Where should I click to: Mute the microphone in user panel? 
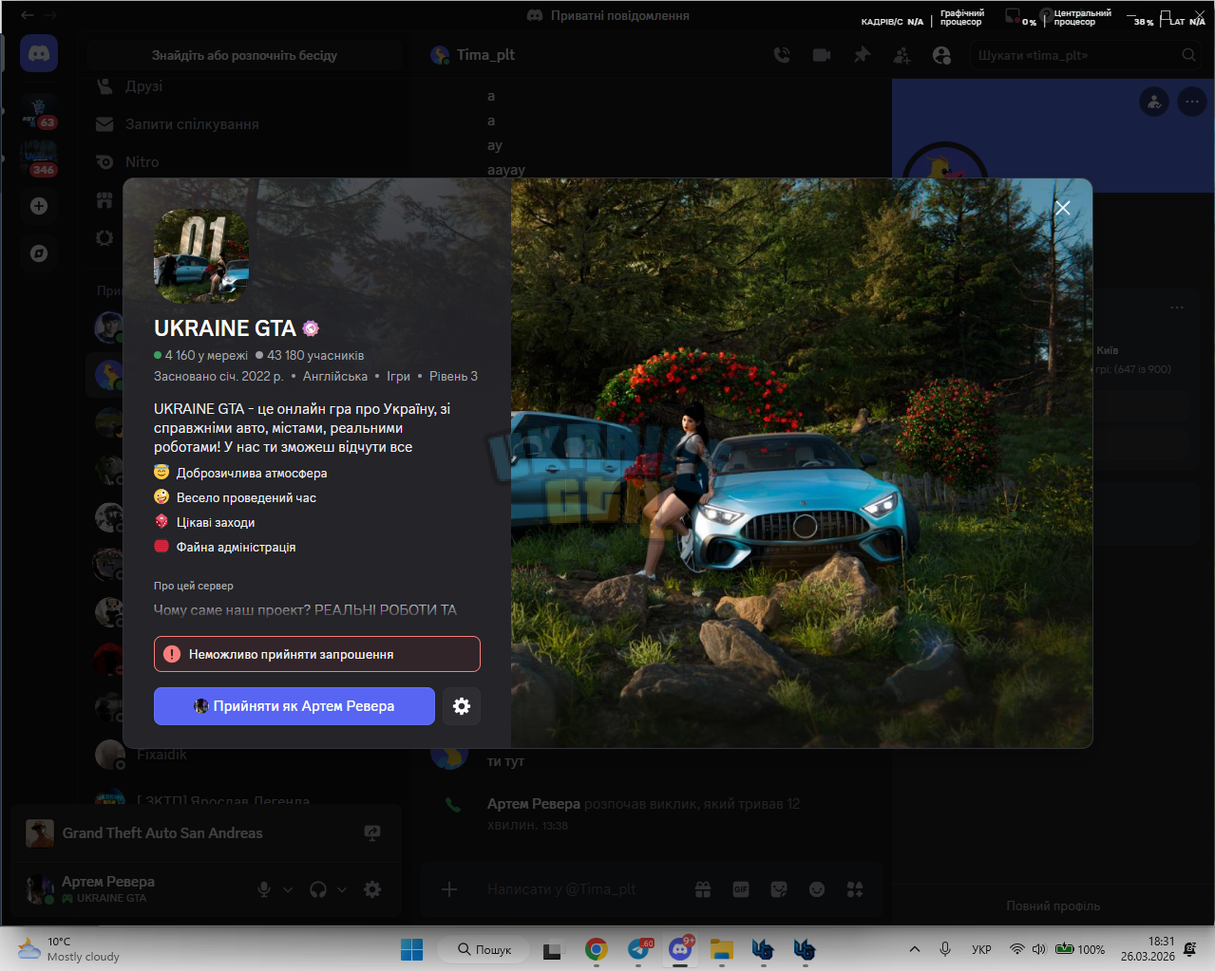[264, 889]
